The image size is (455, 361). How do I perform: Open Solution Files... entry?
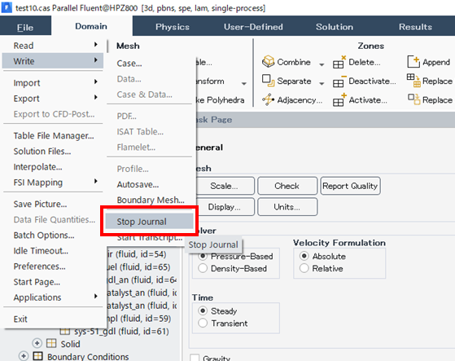click(42, 152)
